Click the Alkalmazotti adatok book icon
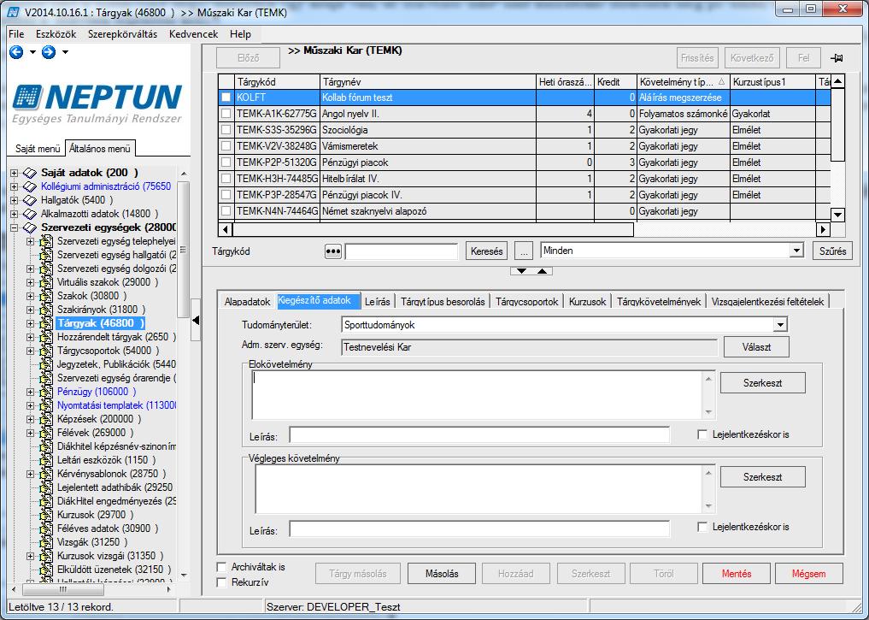Image resolution: width=869 pixels, height=620 pixels. tap(30, 214)
